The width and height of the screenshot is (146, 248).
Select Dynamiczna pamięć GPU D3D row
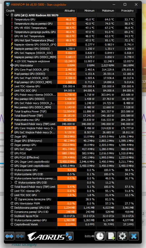[70, 212]
